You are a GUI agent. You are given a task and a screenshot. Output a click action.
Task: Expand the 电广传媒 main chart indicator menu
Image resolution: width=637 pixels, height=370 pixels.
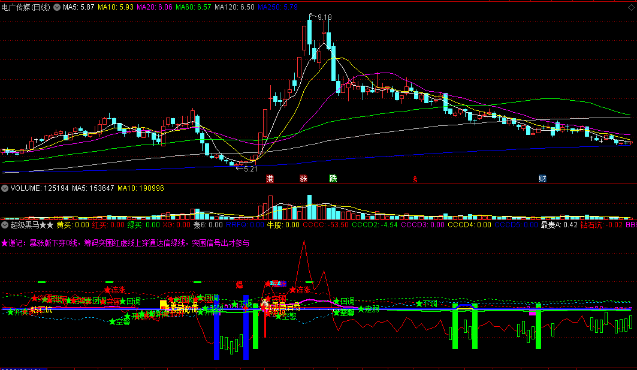coord(57,7)
